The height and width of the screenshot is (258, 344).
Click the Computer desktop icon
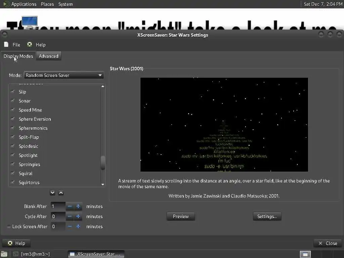(30, 23)
